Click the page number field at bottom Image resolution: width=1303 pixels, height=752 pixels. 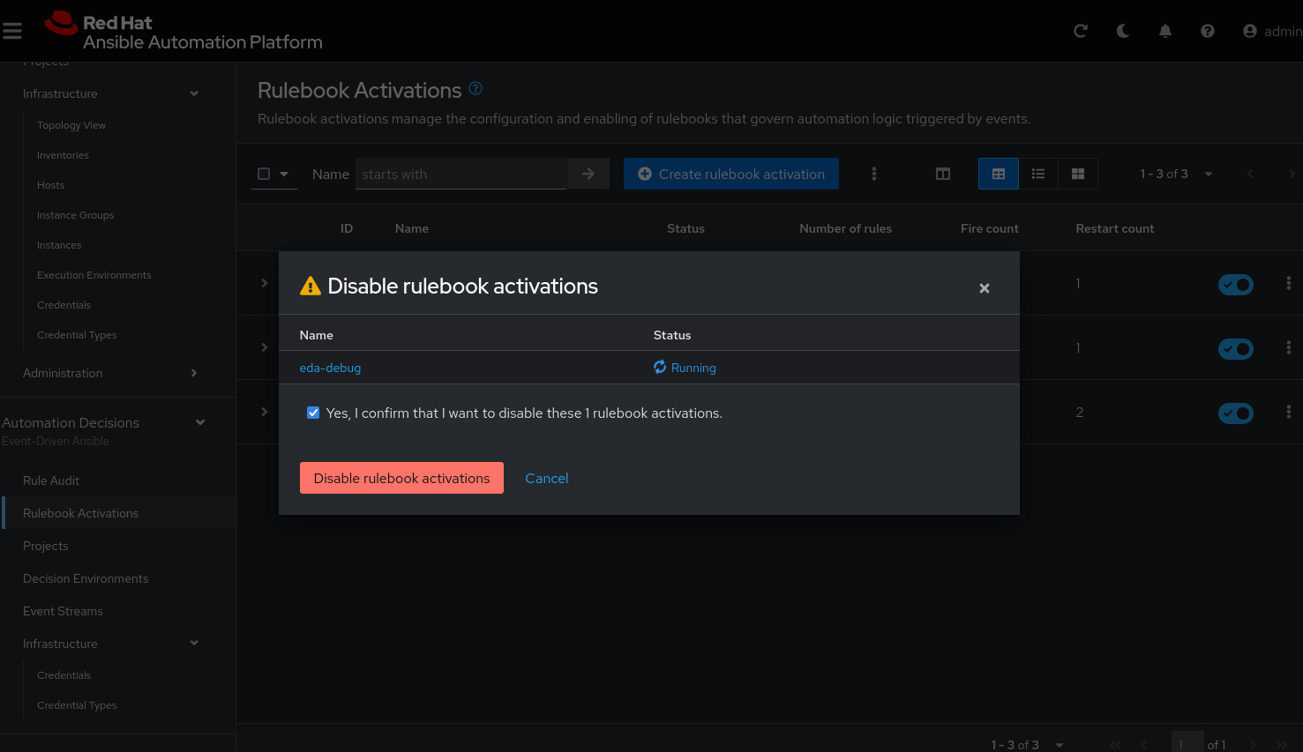[1187, 742]
